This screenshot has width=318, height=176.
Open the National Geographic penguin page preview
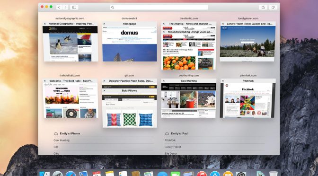click(x=70, y=44)
